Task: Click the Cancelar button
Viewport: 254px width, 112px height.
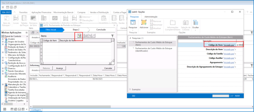Action: (108, 68)
